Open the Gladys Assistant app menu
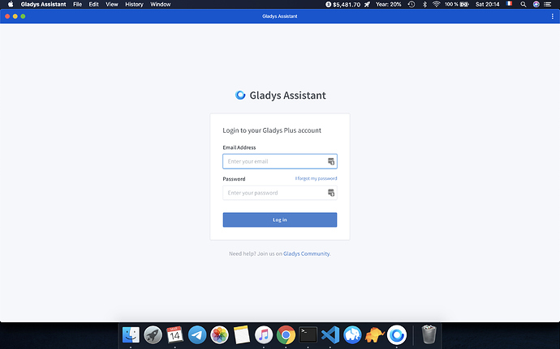The width and height of the screenshot is (560, 349). 43,4
